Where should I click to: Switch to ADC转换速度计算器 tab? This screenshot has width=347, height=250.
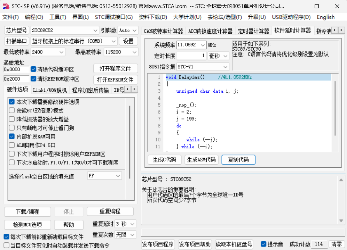(210, 31)
